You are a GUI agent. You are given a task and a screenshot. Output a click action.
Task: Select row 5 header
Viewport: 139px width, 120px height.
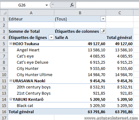[x=4, y=44]
